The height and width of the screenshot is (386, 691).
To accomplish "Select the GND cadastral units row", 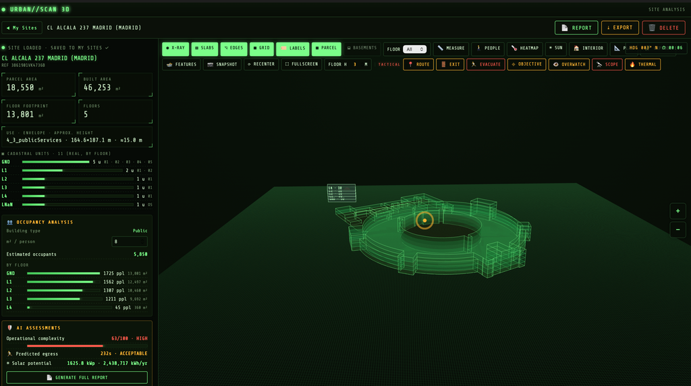I will click(77, 162).
